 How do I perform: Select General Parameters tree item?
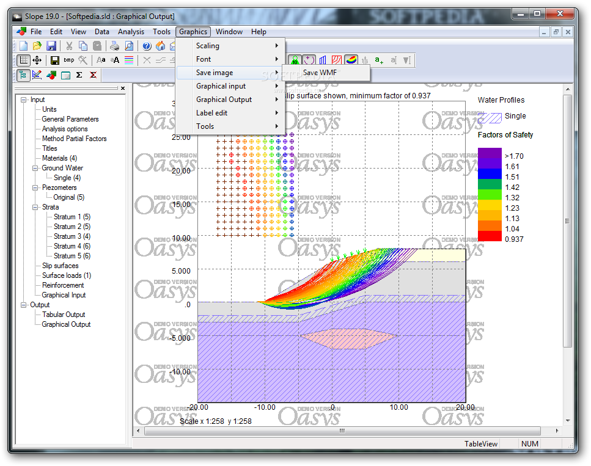70,119
